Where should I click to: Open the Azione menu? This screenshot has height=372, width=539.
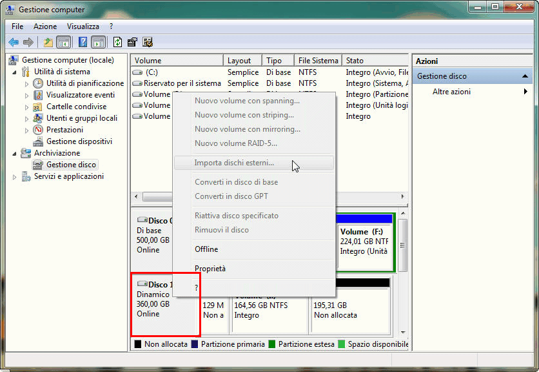coord(45,26)
